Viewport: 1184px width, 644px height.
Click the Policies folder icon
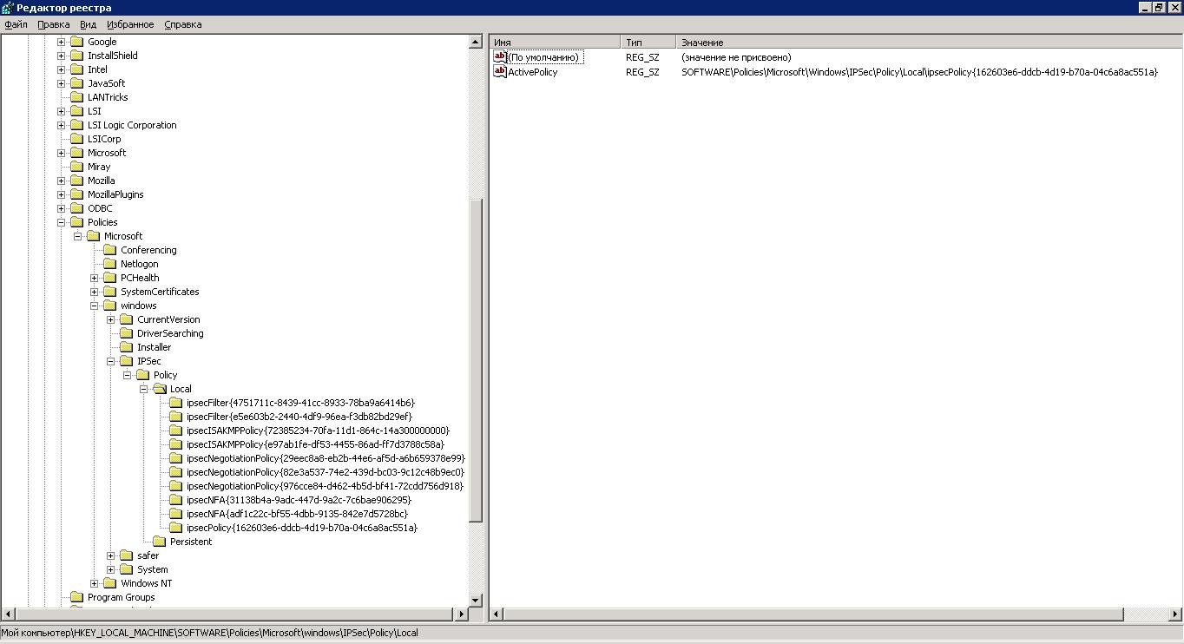tap(76, 222)
